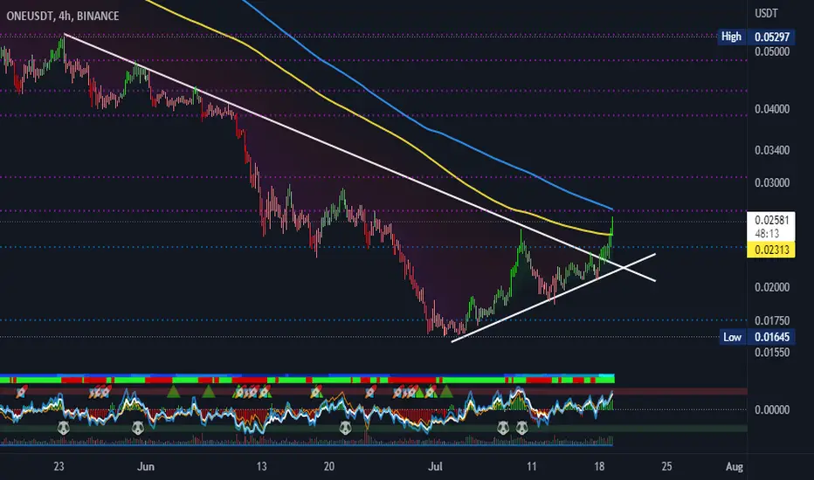This screenshot has height=480, width=814.
Task: Click the panda icon above date 20
Action: (x=345, y=429)
